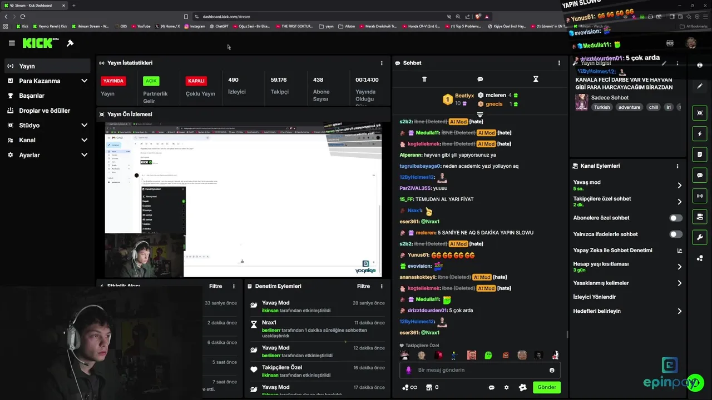Click the Turkish tag chip
Viewport: 712px width, 400px height.
pyautogui.click(x=602, y=107)
